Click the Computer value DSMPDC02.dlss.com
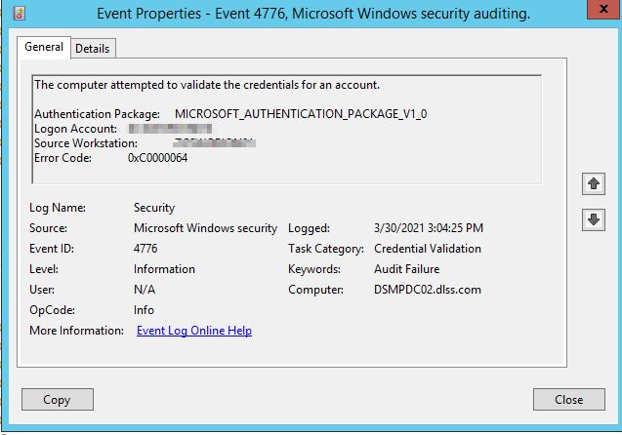 (428, 290)
